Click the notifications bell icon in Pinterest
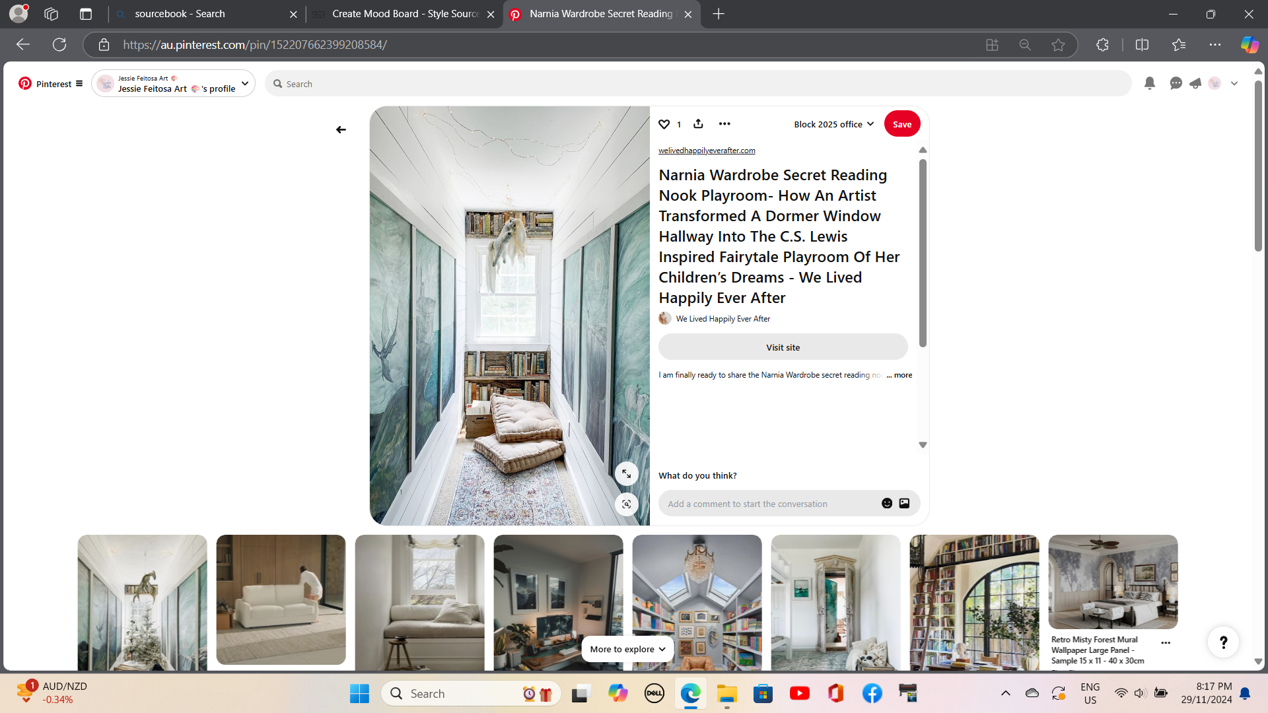 (1149, 83)
